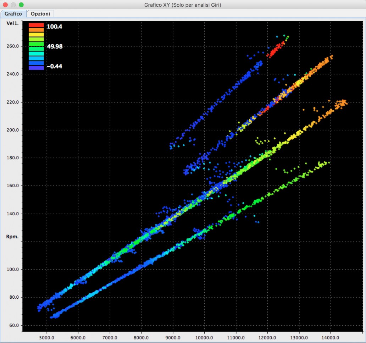Click the Rpm. axis label
The height and width of the screenshot is (343, 366).
point(12,236)
